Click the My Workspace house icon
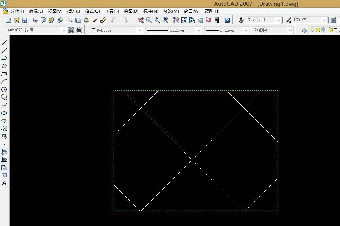 click(79, 30)
